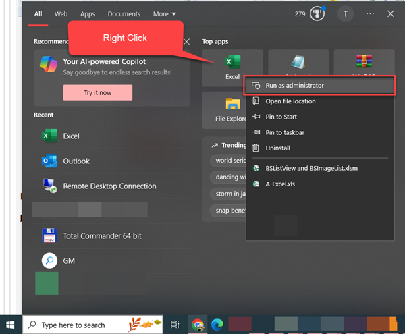The height and width of the screenshot is (334, 405).
Task: Open the GM search result
Action: [68, 260]
